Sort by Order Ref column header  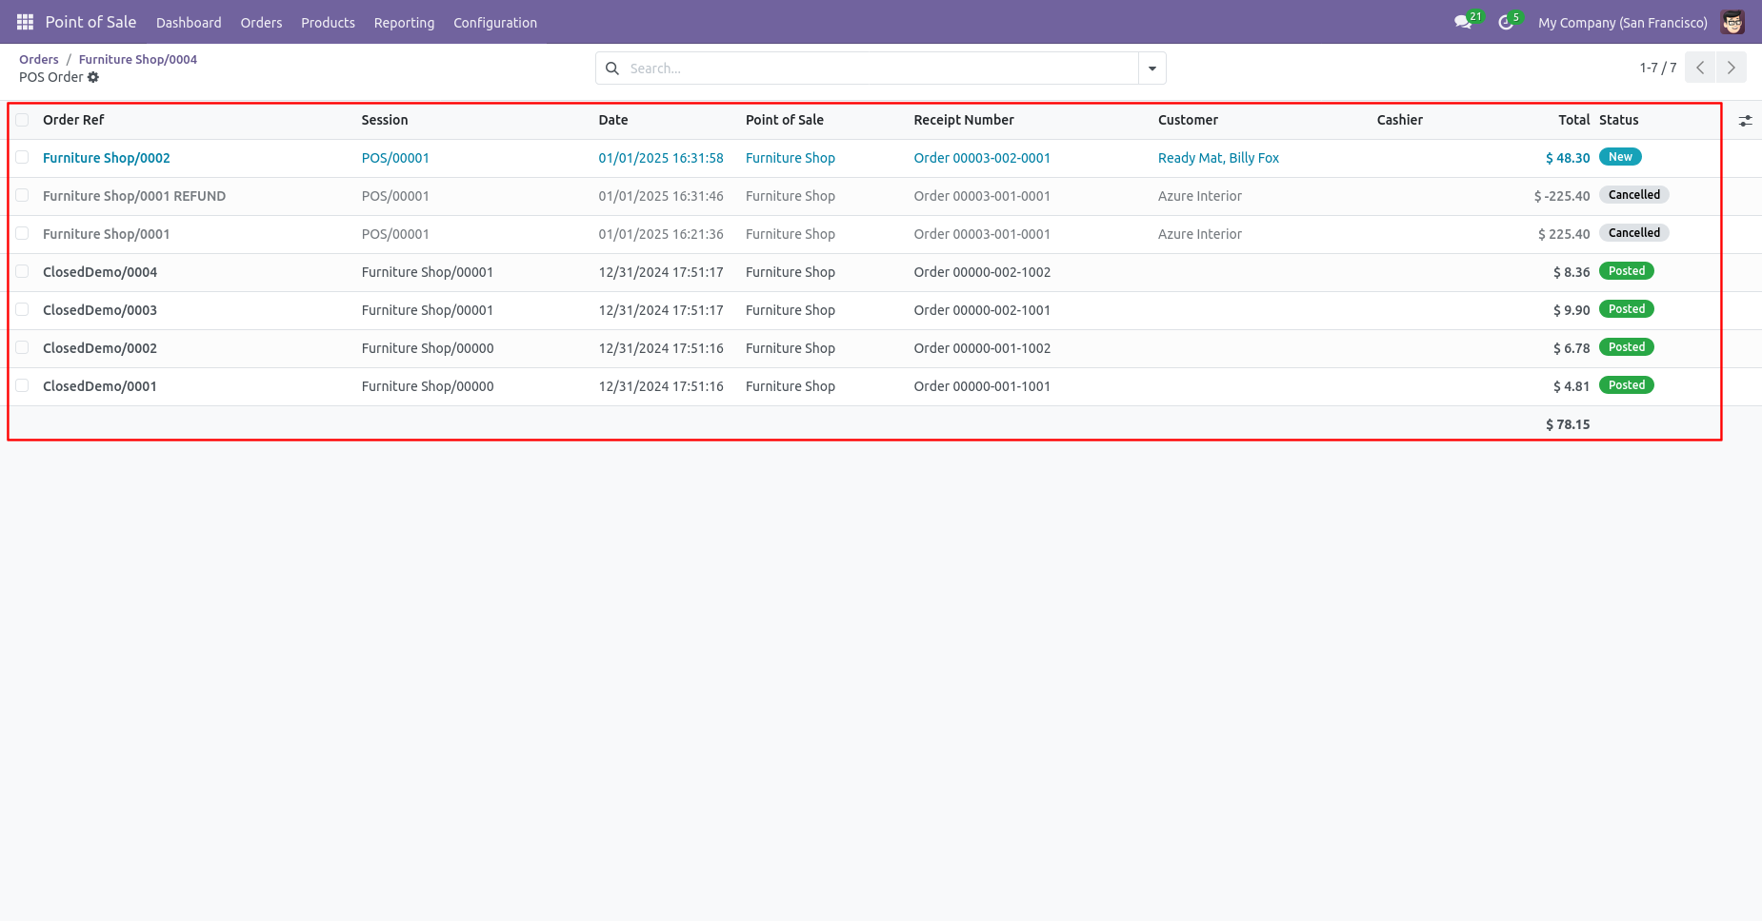73,120
